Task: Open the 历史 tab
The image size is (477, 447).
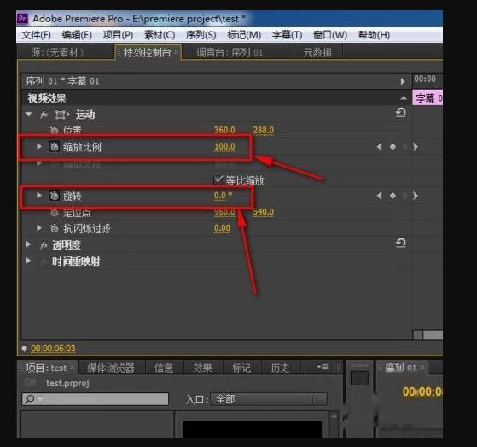Action: (x=280, y=368)
